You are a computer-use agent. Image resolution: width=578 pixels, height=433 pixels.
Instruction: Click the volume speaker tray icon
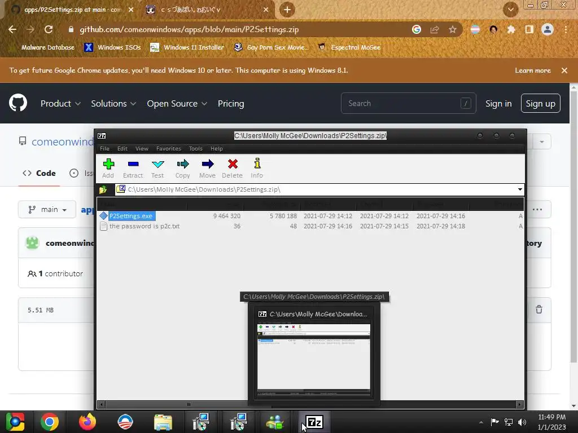[522, 422]
